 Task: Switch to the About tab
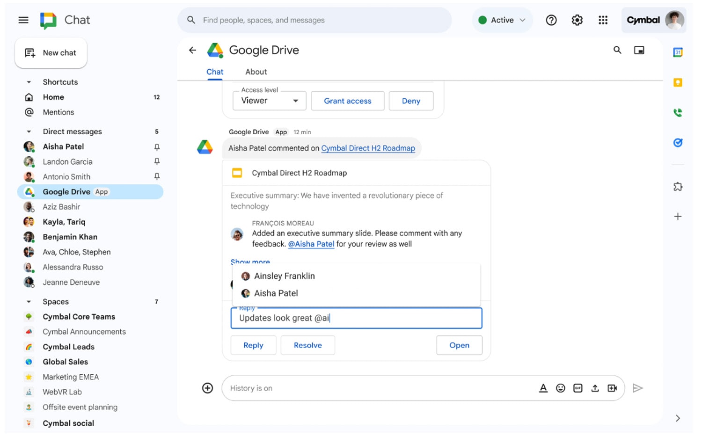pos(256,72)
